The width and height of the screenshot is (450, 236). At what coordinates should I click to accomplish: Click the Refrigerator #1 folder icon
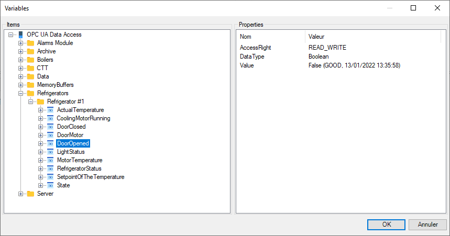click(x=40, y=102)
